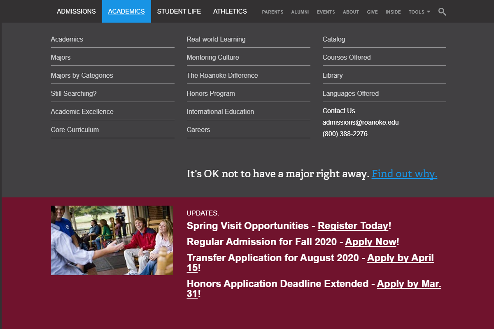The image size is (494, 329).
Task: View the Honors Program page
Action: coord(211,93)
